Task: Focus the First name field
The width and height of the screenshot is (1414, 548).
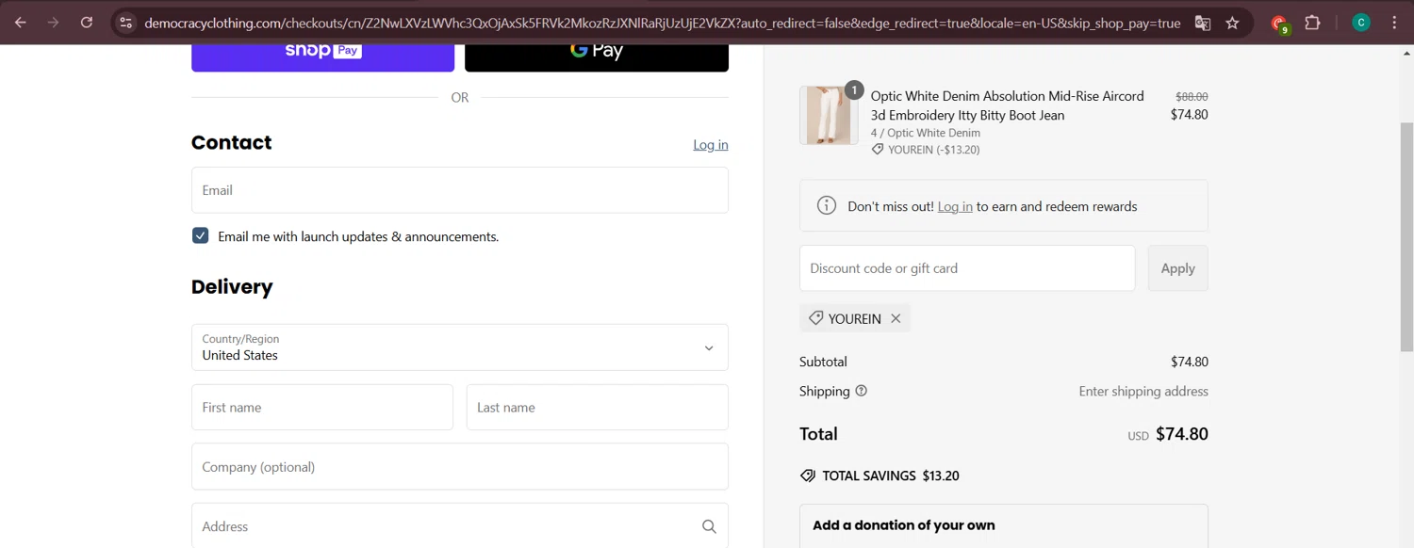Action: coord(322,407)
